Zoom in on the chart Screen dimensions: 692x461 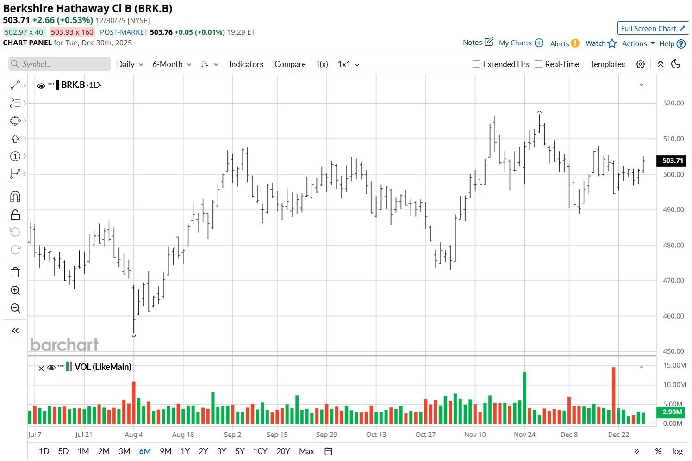pyautogui.click(x=15, y=290)
